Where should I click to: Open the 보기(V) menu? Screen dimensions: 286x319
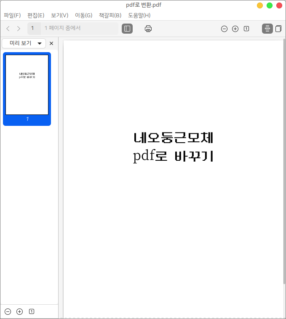click(x=59, y=16)
